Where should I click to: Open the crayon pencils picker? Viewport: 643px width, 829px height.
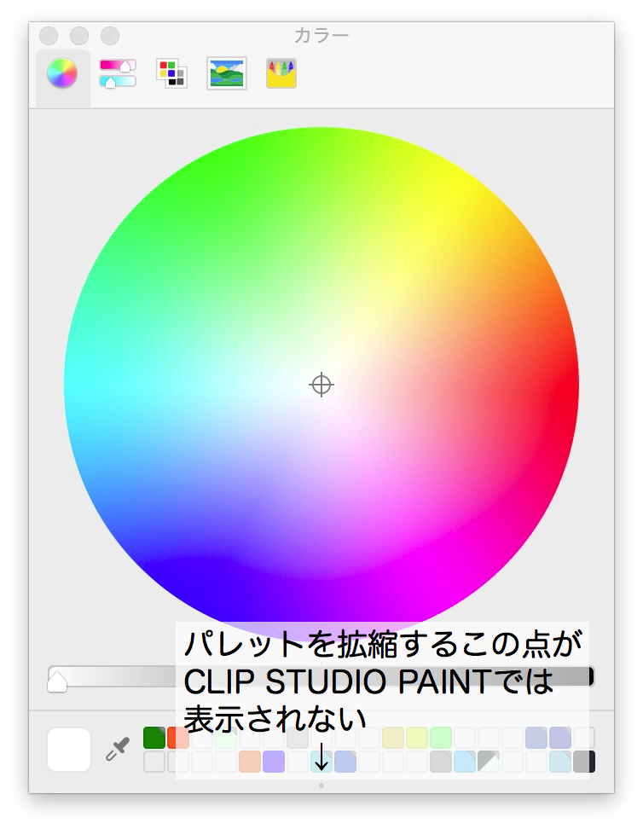pyautogui.click(x=281, y=73)
